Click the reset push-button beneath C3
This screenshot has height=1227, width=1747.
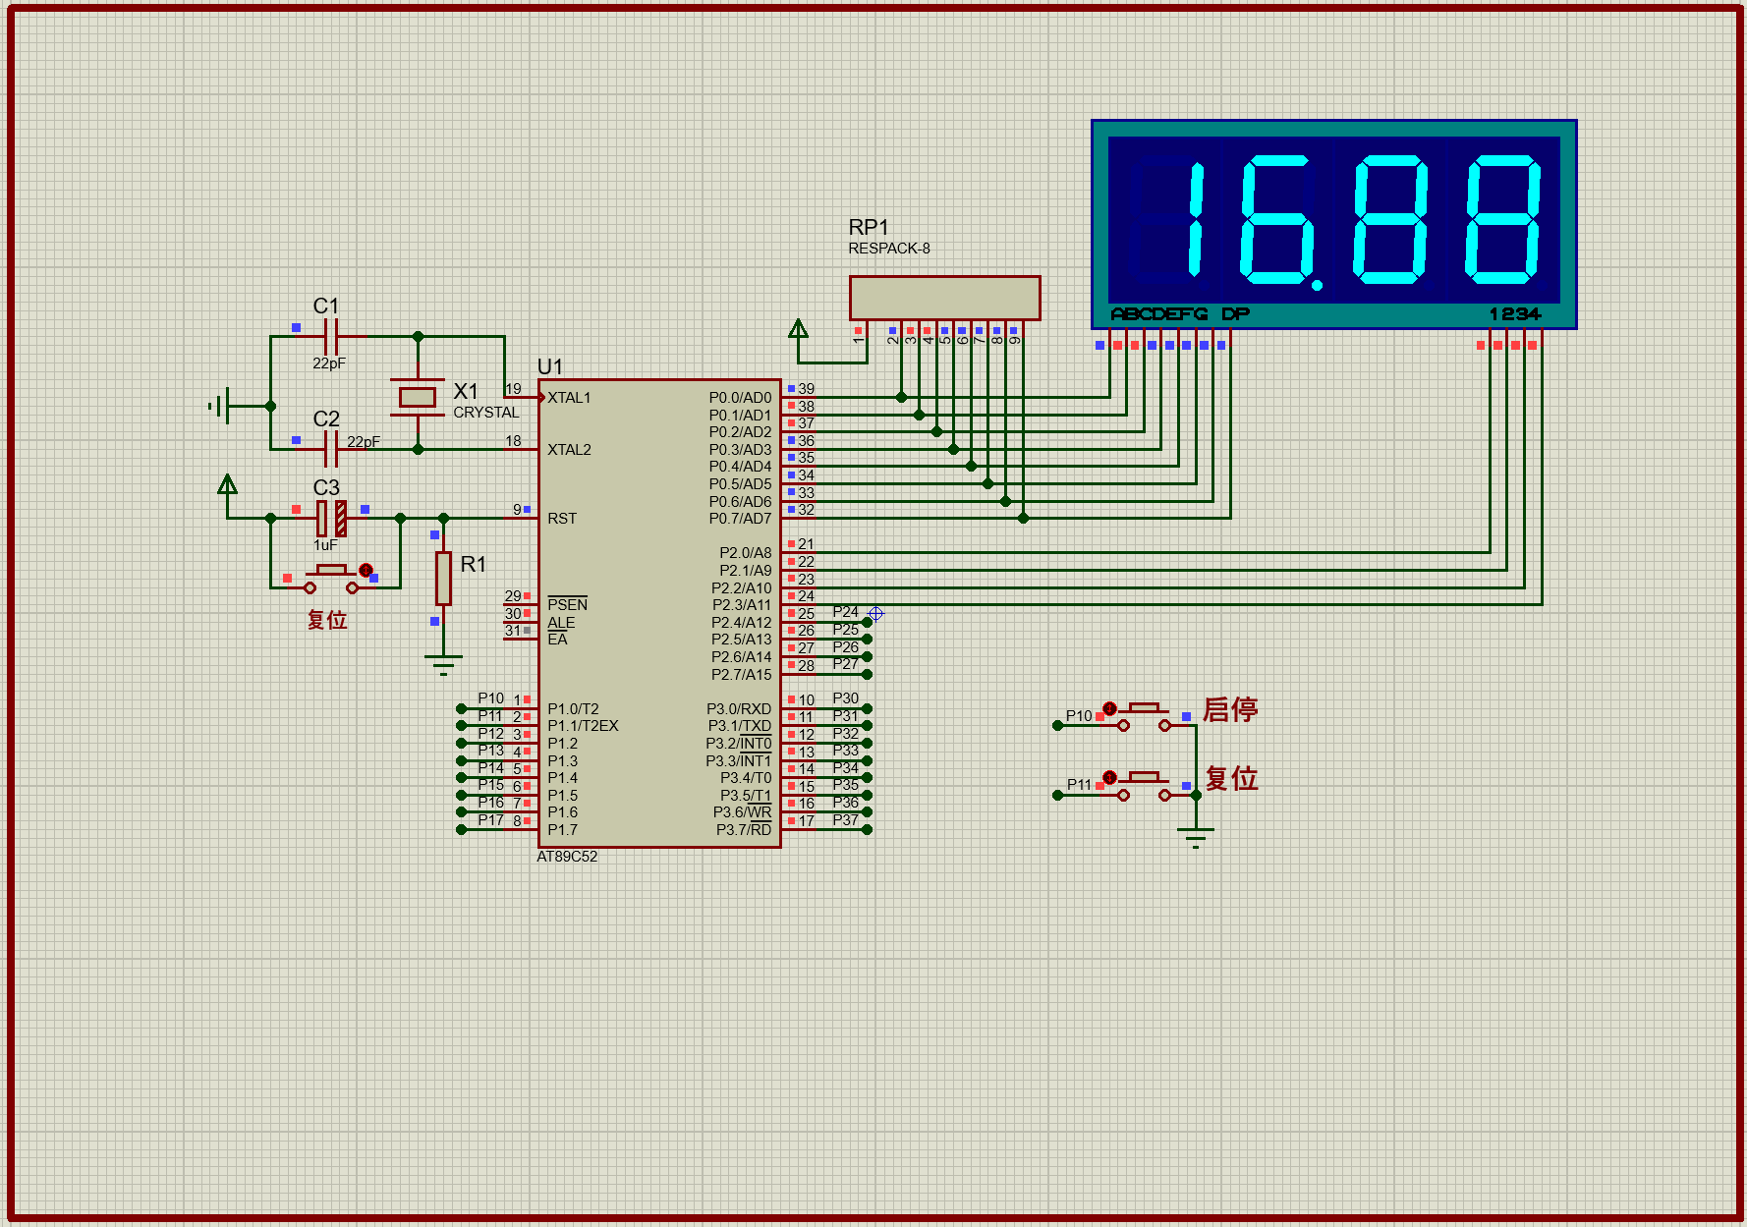331,580
